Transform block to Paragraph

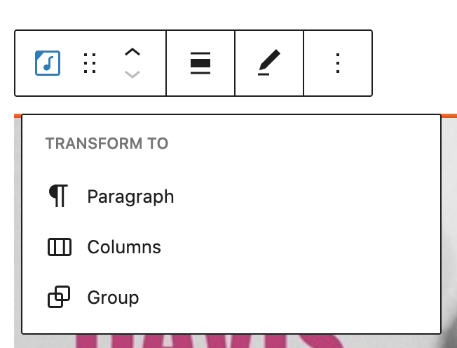[130, 196]
